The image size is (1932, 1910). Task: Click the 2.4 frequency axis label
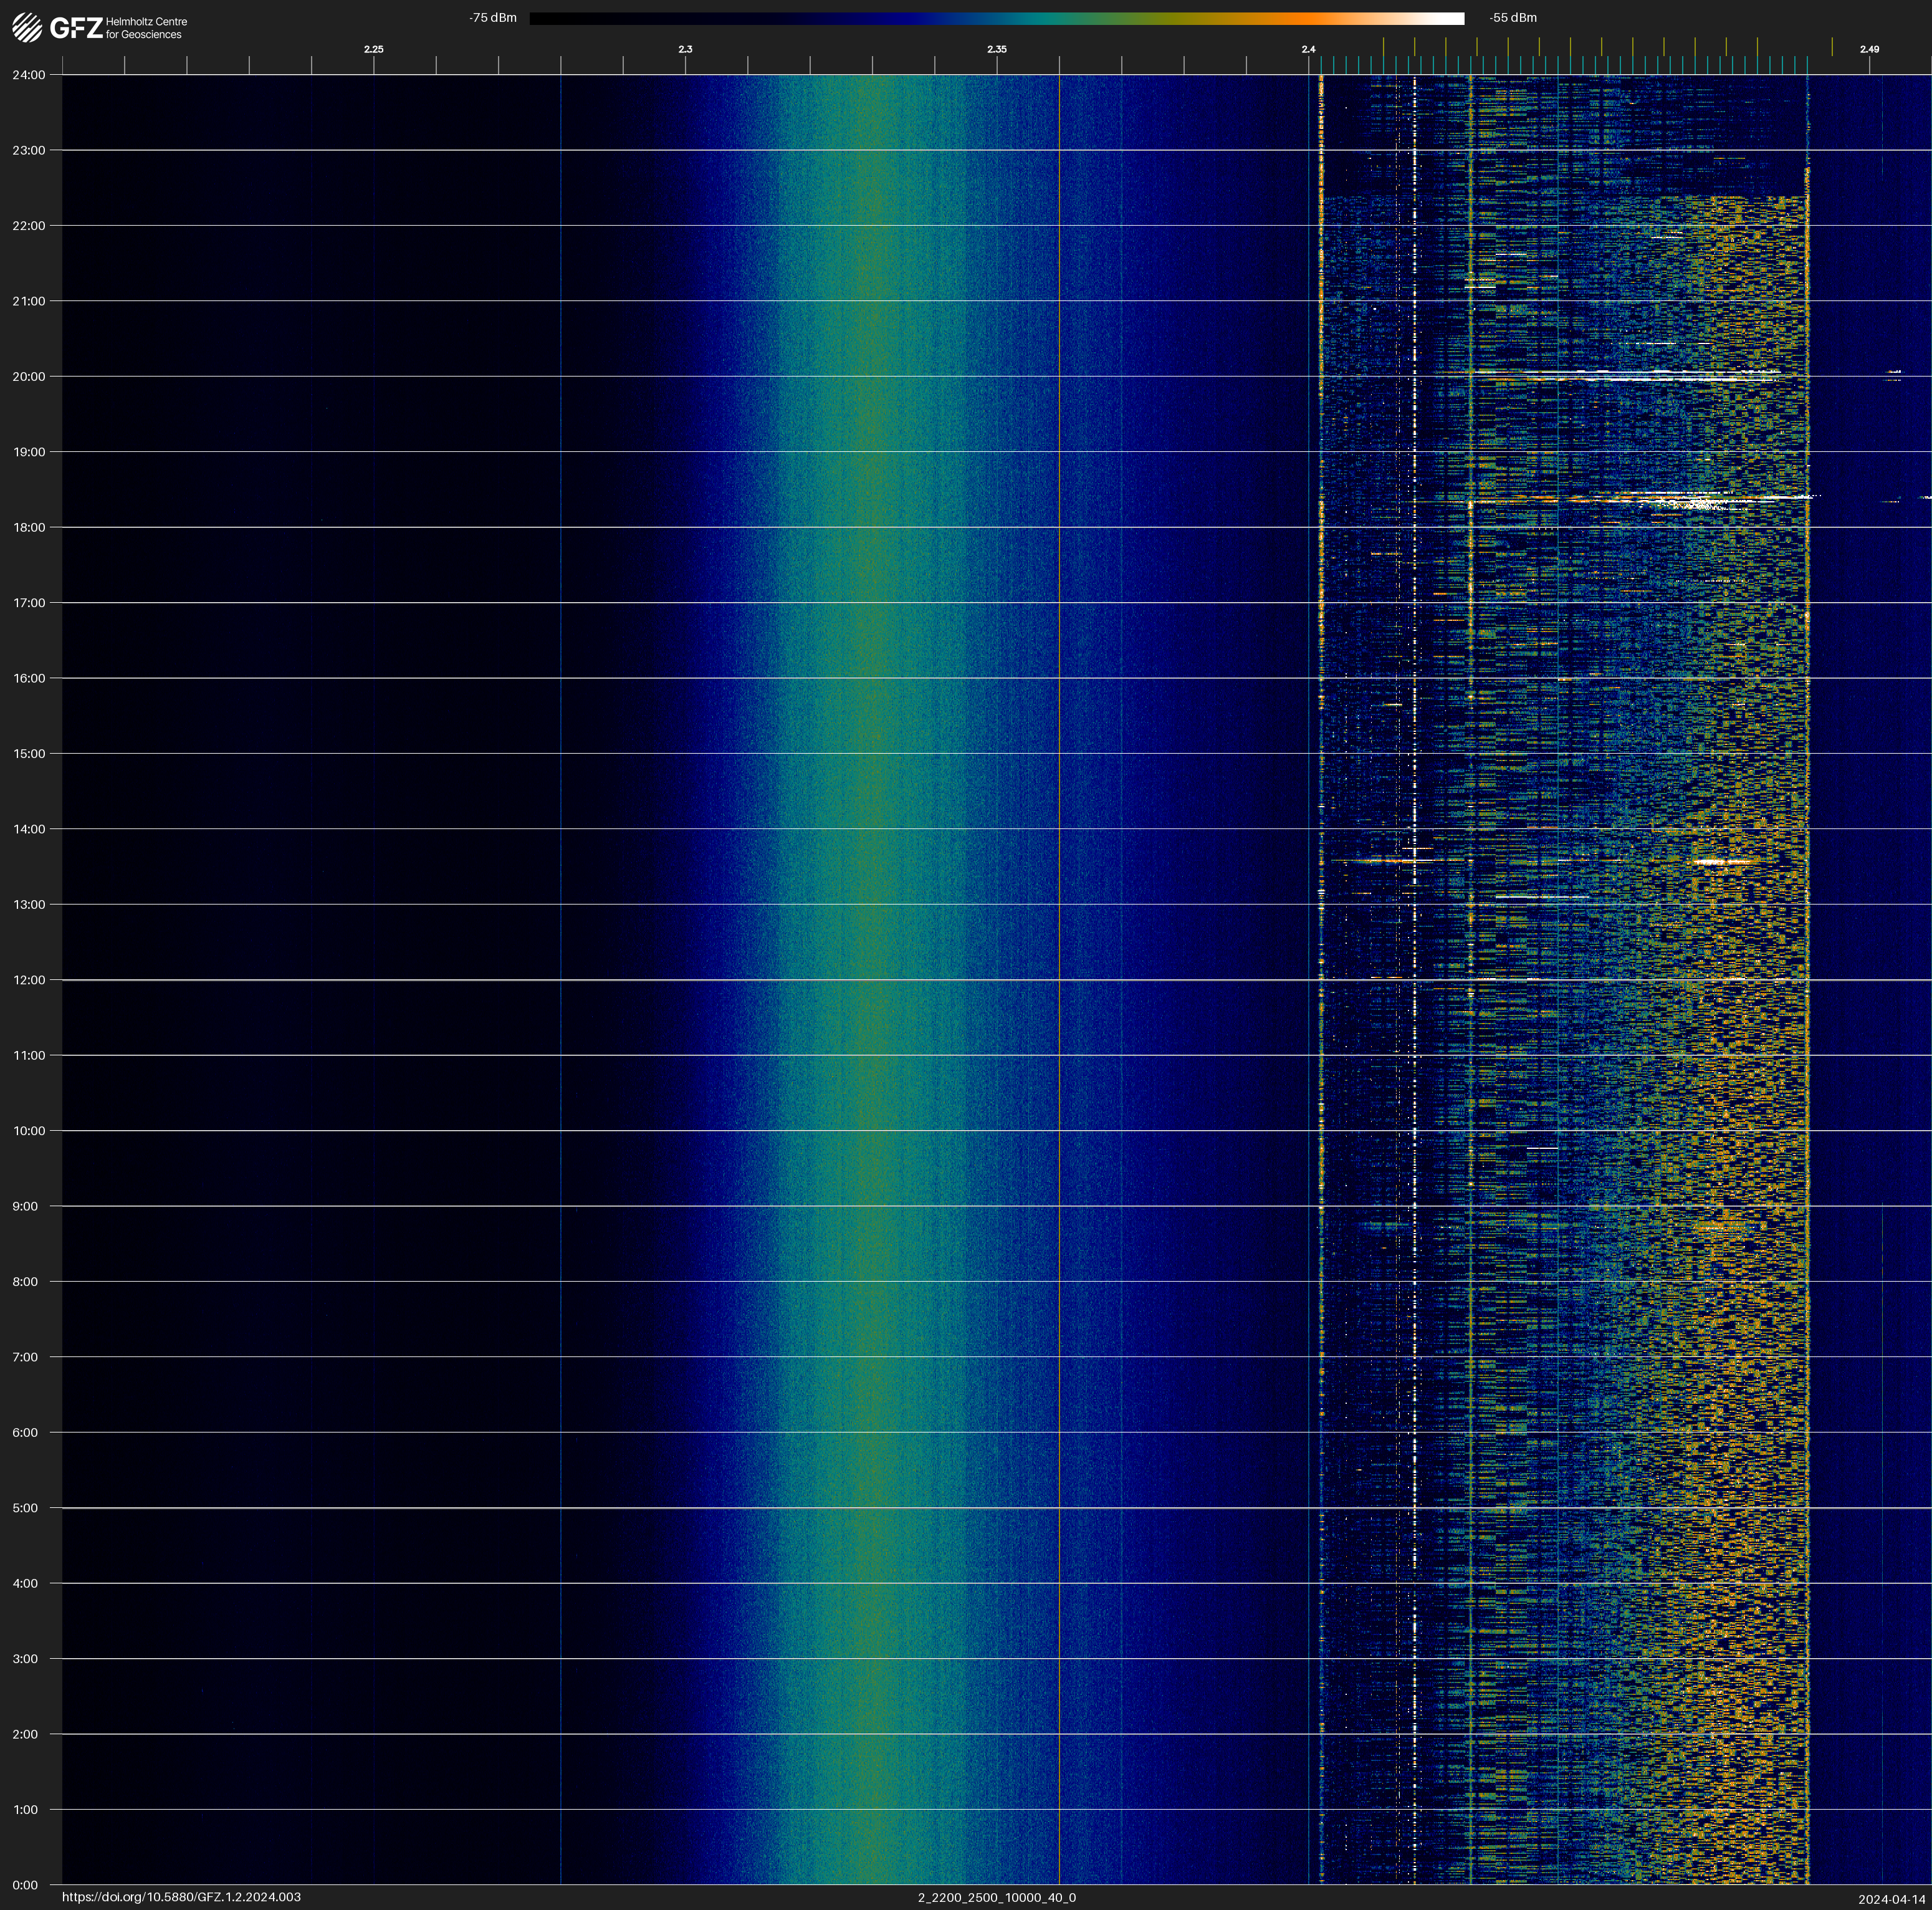click(x=1308, y=49)
